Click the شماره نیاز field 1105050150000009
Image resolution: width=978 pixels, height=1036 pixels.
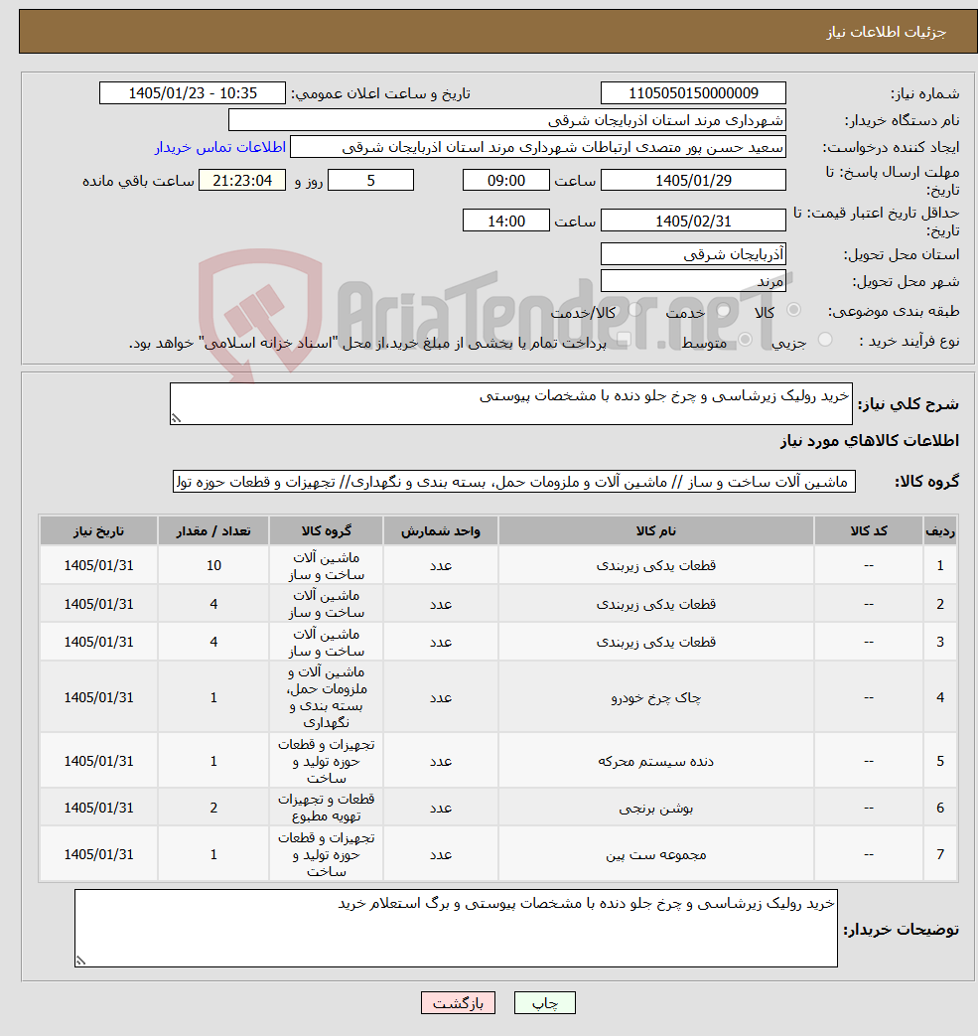693,93
